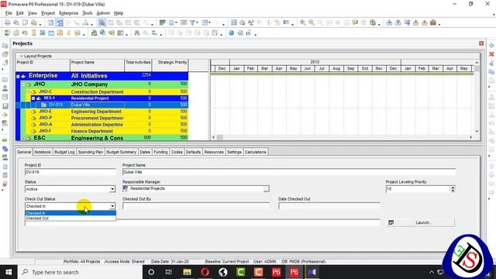
Task: Click the Zoom In magnifier icon
Action: point(303,22)
